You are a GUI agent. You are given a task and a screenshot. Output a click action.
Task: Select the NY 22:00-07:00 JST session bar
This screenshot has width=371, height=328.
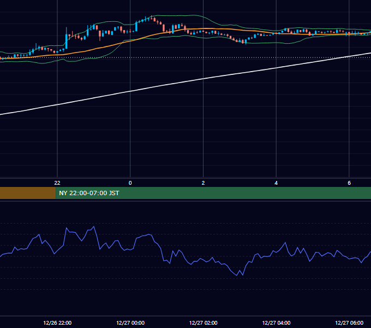pos(213,193)
